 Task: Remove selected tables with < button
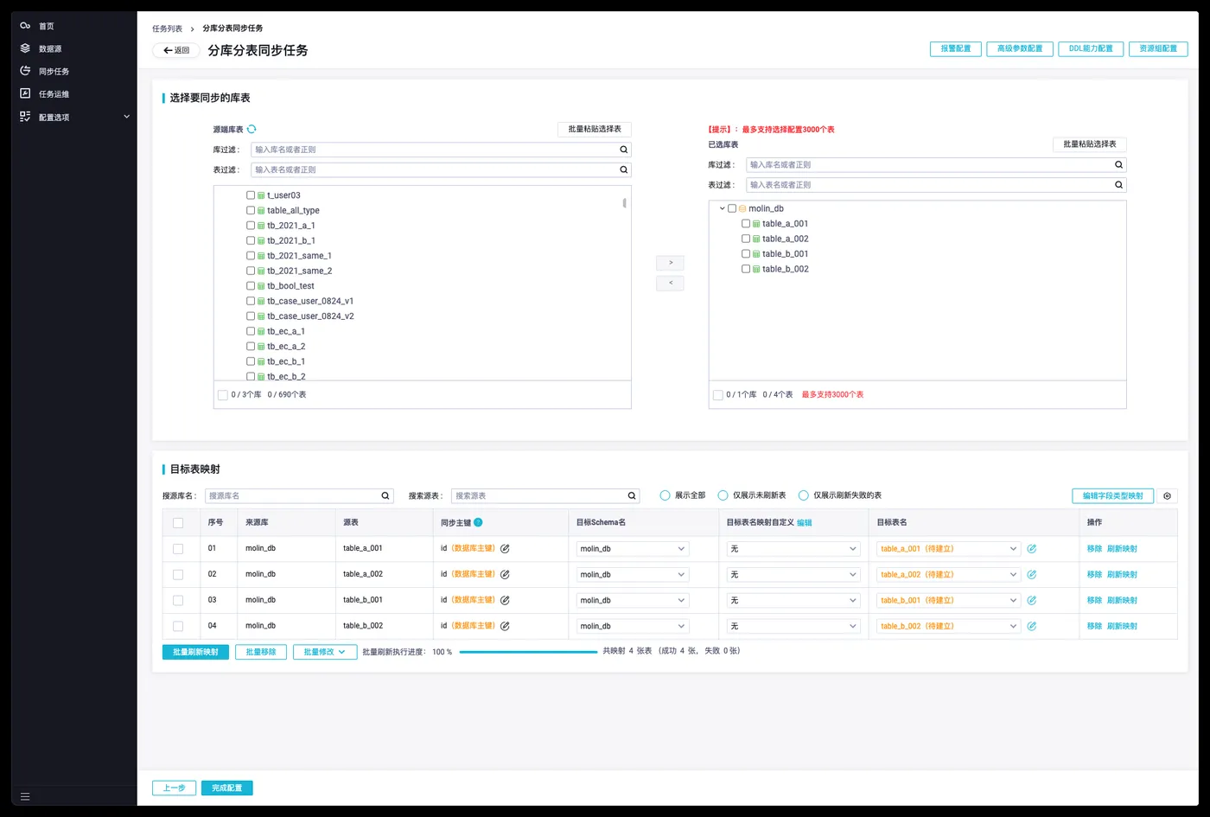pyautogui.click(x=670, y=284)
